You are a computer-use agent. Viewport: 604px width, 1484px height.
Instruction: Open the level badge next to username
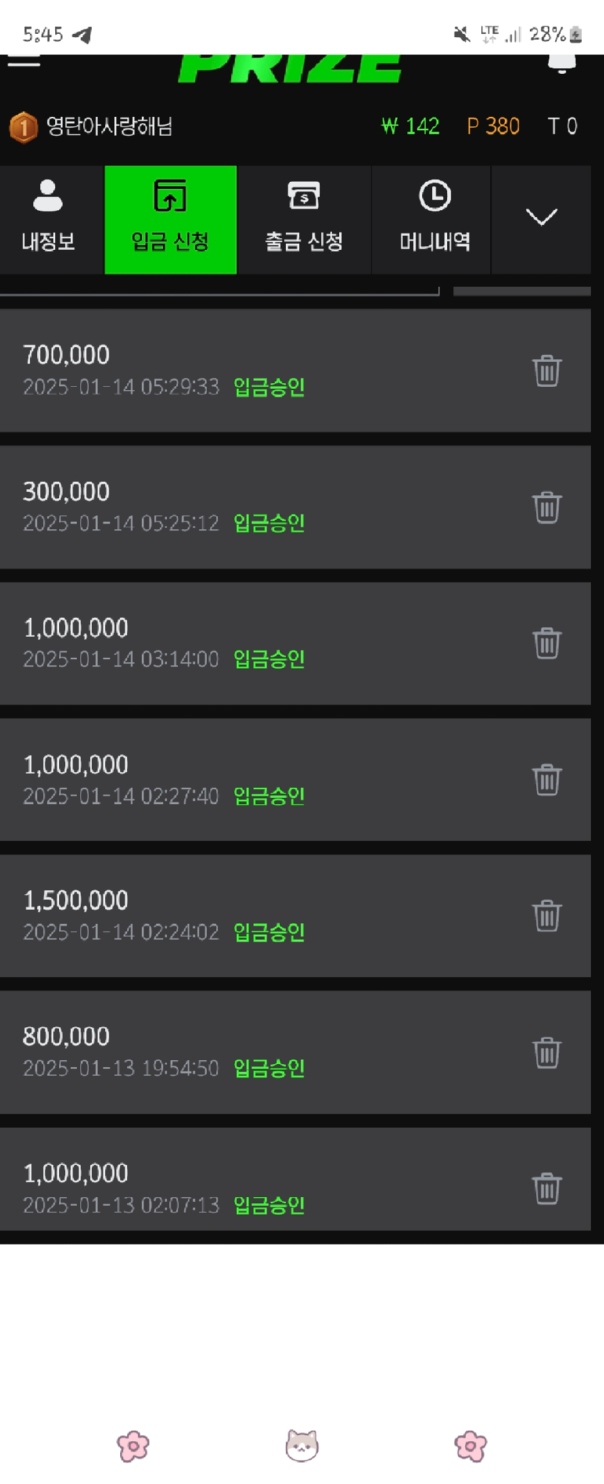pos(23,127)
